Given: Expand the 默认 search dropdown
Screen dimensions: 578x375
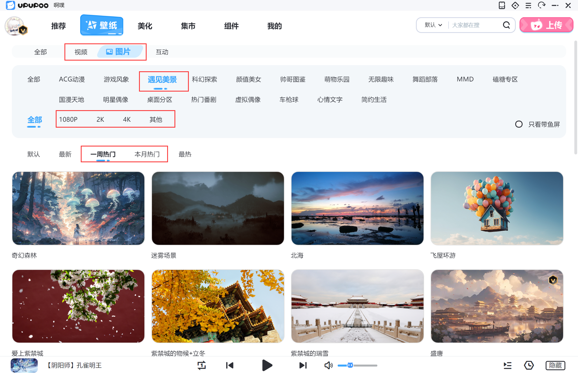Looking at the screenshot, I should point(433,25).
